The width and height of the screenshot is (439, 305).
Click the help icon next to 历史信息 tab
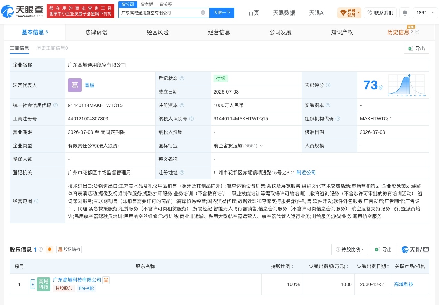point(417,32)
